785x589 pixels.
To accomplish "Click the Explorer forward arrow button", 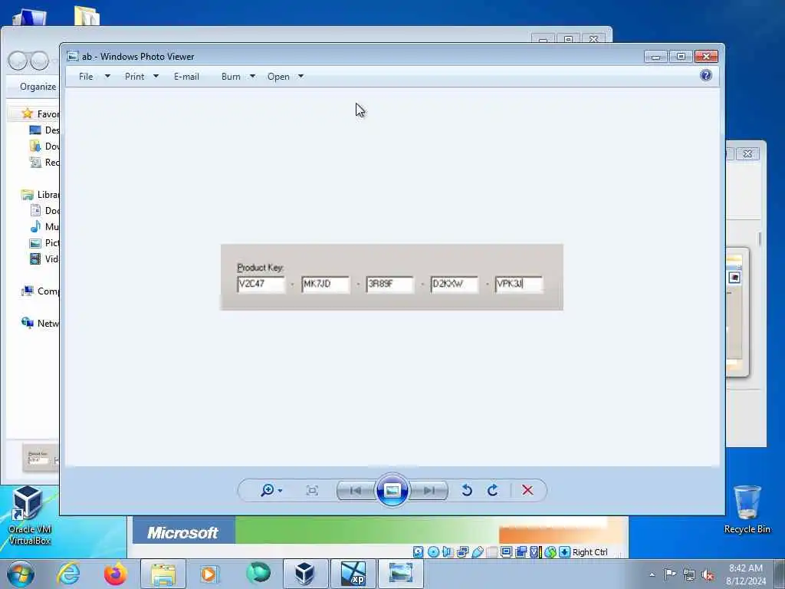I will pos(40,61).
